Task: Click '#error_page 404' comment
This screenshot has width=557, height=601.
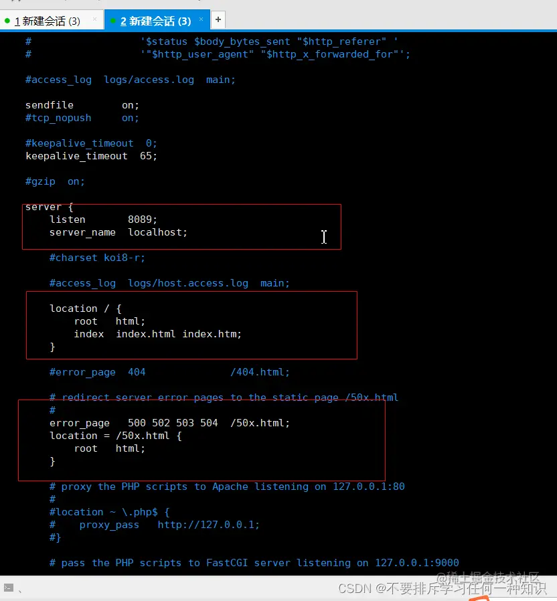Action: point(97,372)
